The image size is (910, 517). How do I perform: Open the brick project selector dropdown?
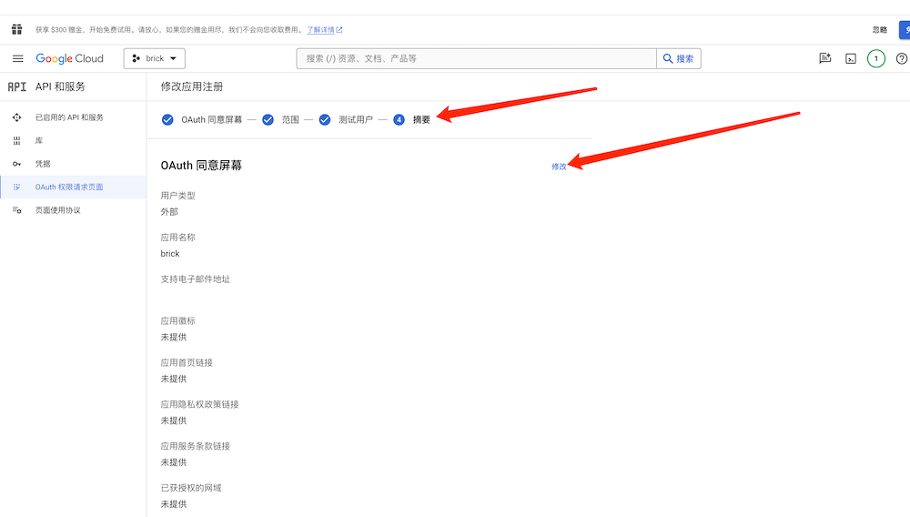coord(155,58)
